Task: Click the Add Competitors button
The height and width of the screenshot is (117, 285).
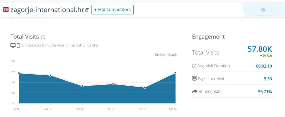Action: pos(112,9)
